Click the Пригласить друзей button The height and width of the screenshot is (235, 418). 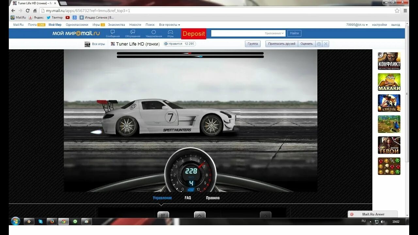pyautogui.click(x=281, y=43)
